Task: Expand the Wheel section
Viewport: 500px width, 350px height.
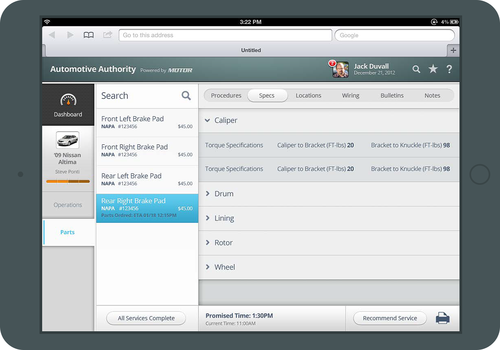Action: point(207,267)
